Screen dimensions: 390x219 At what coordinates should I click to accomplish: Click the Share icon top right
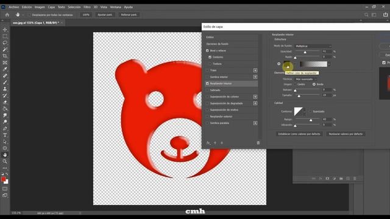tap(385, 15)
